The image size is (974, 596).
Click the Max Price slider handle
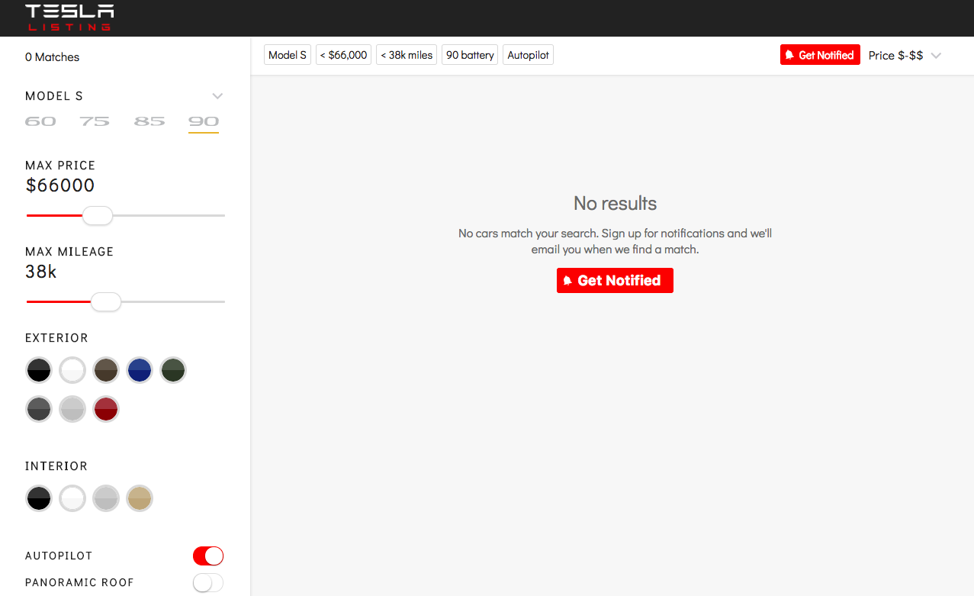tap(98, 216)
